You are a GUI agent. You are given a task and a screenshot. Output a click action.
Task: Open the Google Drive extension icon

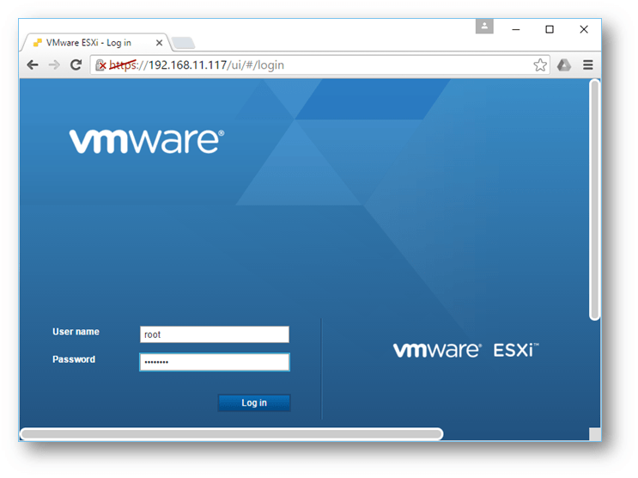click(564, 64)
